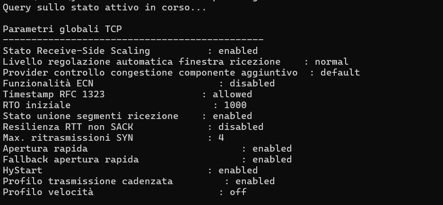The width and height of the screenshot is (443, 205).
Task: Click the 'Funzionalità ECN' label
Action: pyautogui.click(x=48, y=84)
